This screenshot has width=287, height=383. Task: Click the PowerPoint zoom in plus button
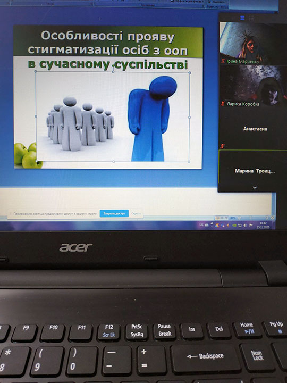point(267,218)
